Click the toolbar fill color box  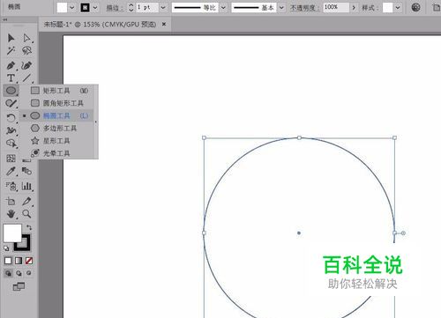click(12, 233)
